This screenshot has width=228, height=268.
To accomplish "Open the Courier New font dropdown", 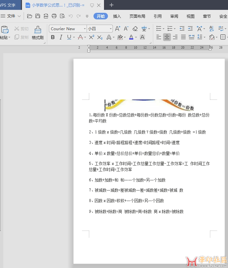I will [84, 29].
